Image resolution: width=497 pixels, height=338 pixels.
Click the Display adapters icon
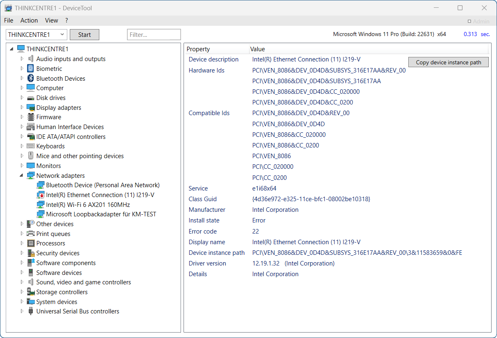pos(30,108)
